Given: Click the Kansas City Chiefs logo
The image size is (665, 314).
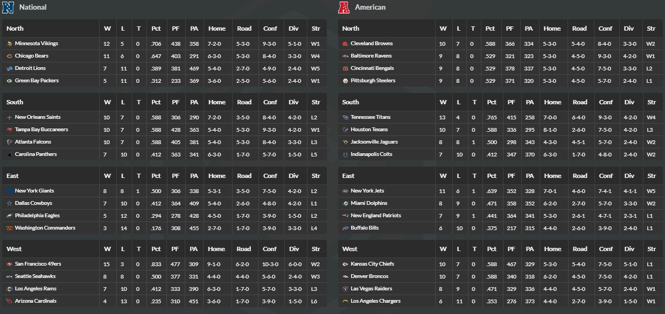Looking at the screenshot, I should pos(345,264).
